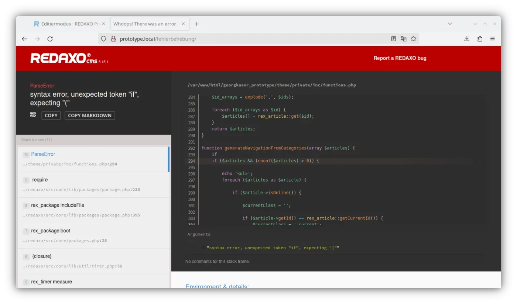Click the functions.php file path heading
The height and width of the screenshot is (304, 517).
(x=272, y=85)
